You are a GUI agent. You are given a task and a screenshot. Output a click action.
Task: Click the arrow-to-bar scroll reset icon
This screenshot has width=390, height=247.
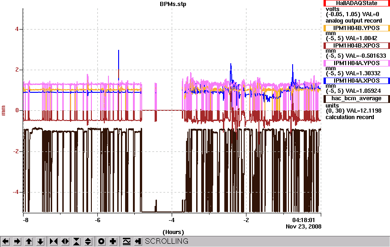(138, 241)
